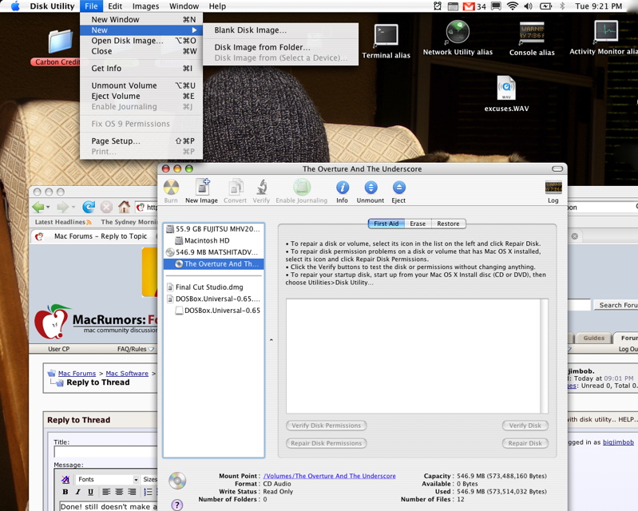Open the File menu

point(91,6)
